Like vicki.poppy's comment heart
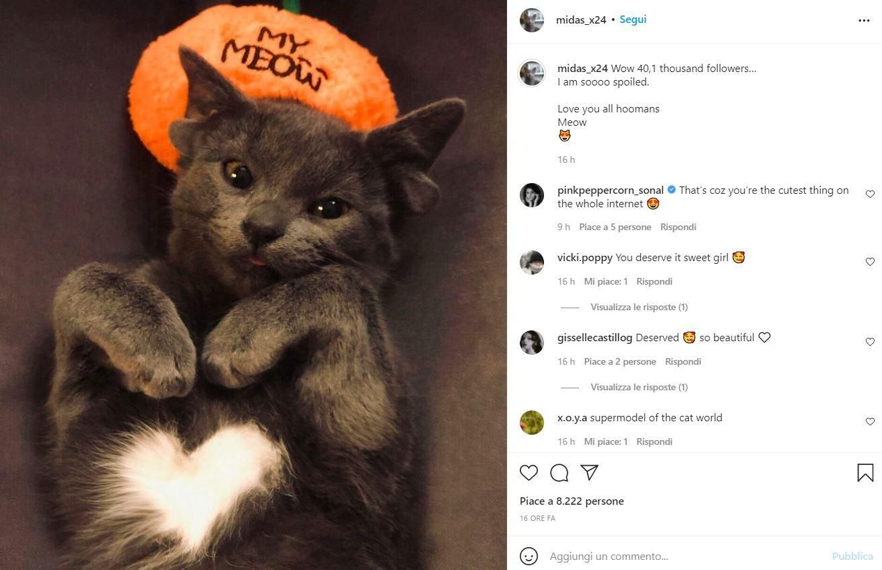Image resolution: width=882 pixels, height=570 pixels. tap(870, 261)
